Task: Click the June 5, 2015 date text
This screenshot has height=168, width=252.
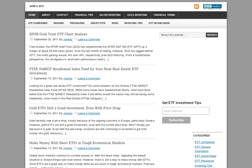Action: 37,6
